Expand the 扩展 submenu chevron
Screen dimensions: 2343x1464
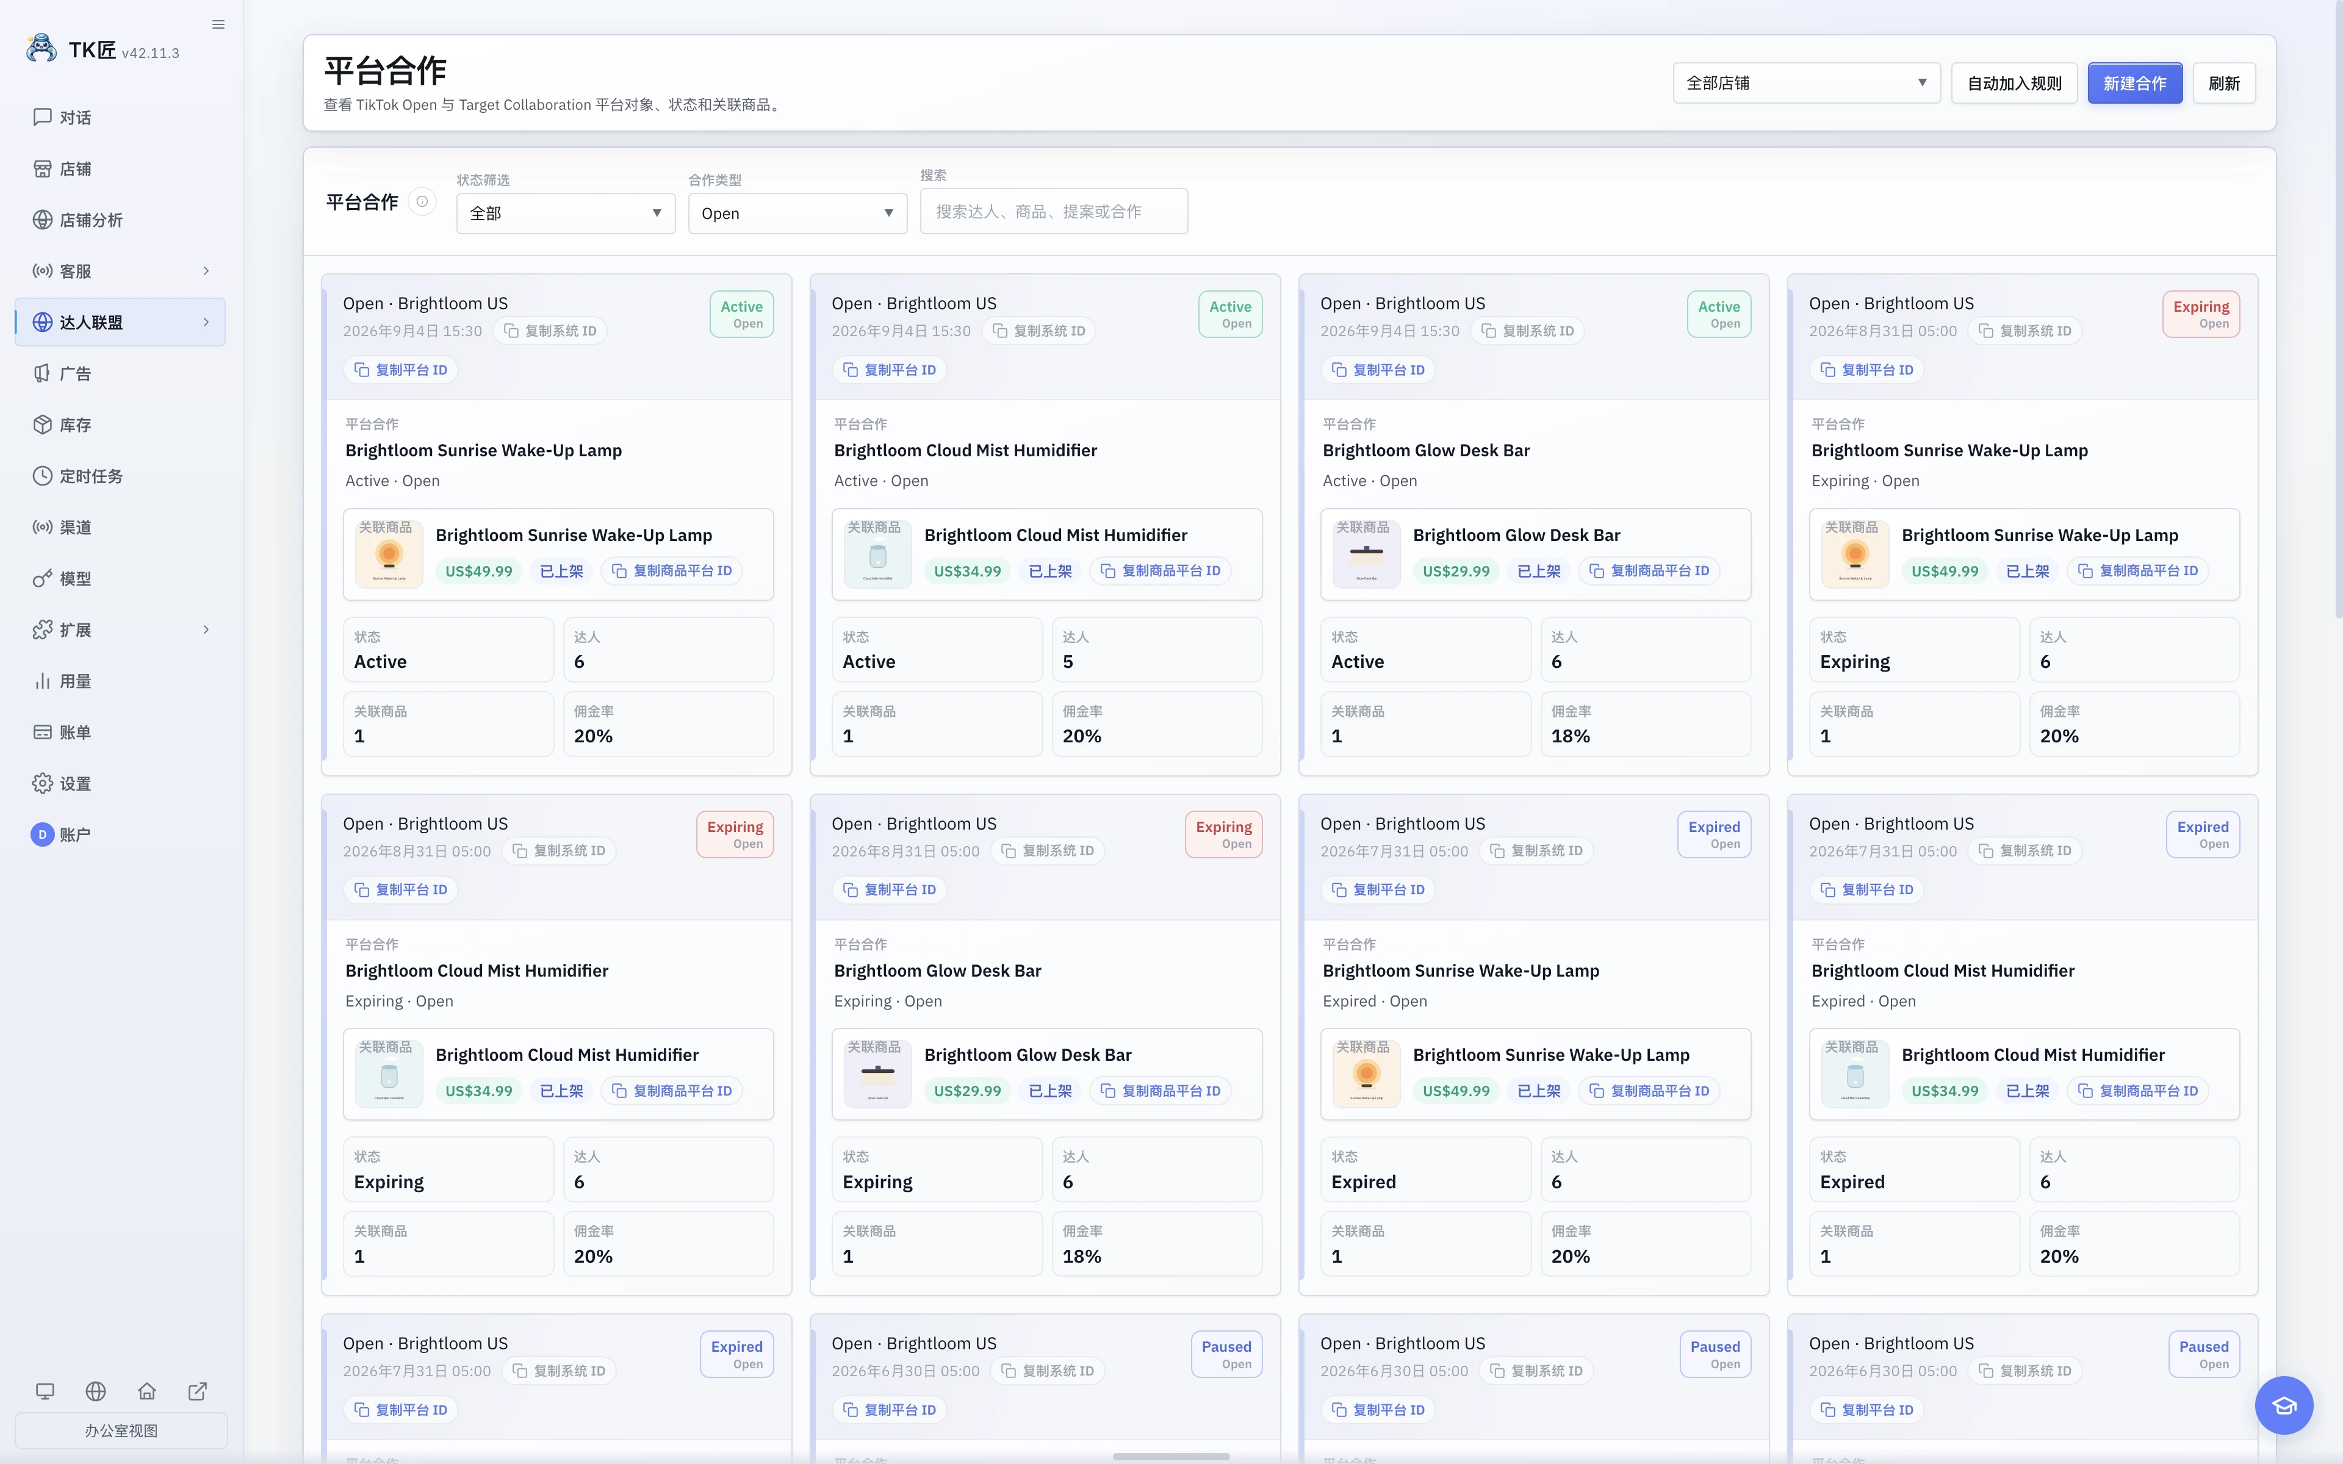click(x=206, y=630)
